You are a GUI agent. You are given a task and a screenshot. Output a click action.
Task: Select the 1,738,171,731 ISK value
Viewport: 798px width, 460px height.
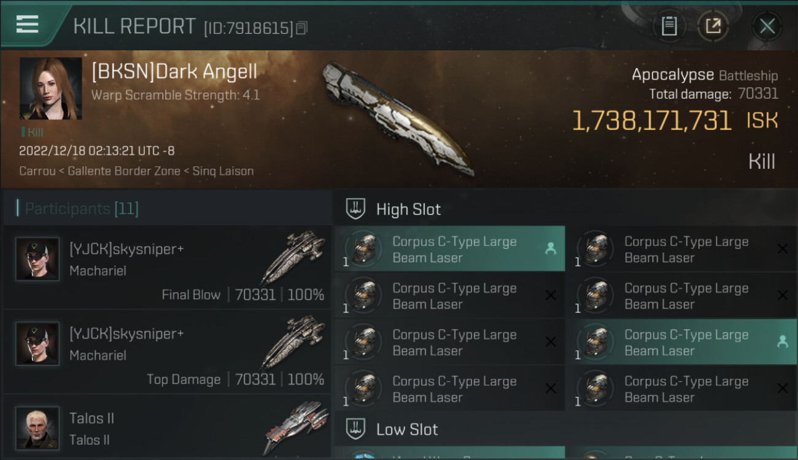click(x=651, y=121)
